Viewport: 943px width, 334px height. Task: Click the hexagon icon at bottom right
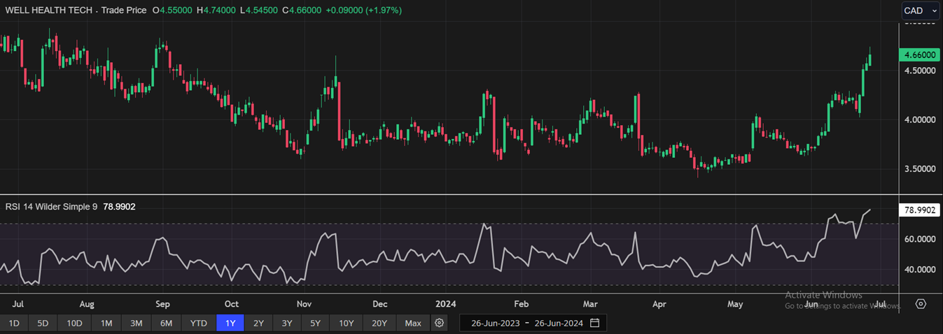921,305
